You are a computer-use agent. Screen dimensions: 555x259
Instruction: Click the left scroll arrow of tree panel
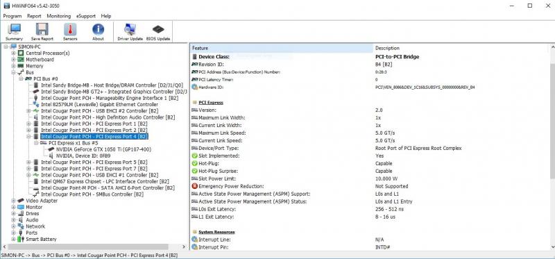click(4, 247)
